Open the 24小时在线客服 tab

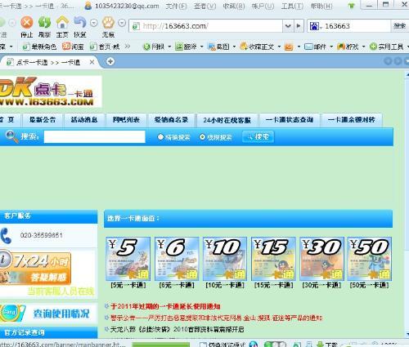[x=227, y=120]
